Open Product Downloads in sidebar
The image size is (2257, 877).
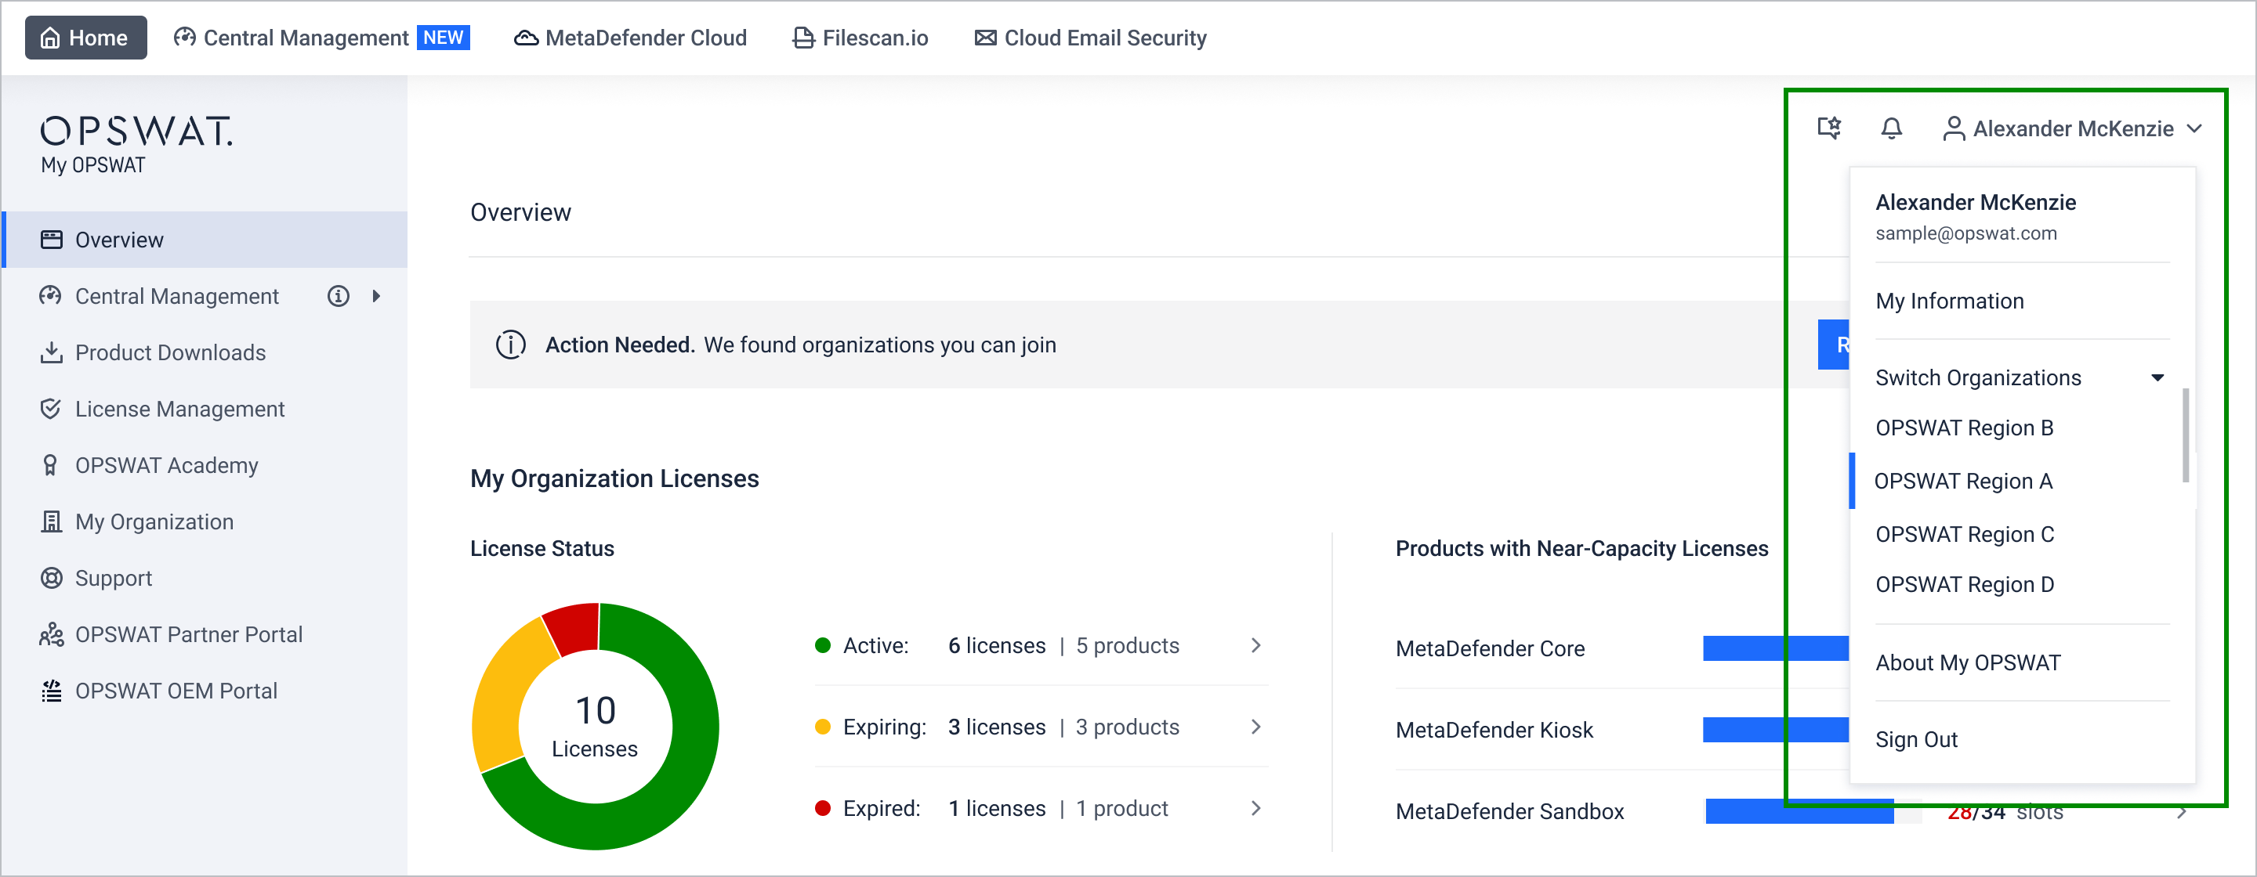coord(205,352)
